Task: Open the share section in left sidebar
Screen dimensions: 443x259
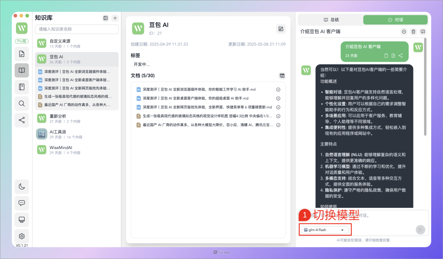Action: pyautogui.click(x=22, y=120)
